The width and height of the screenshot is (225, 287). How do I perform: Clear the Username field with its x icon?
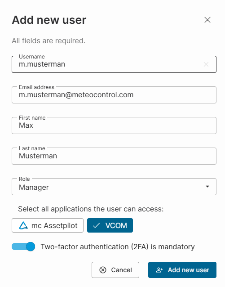pos(206,64)
